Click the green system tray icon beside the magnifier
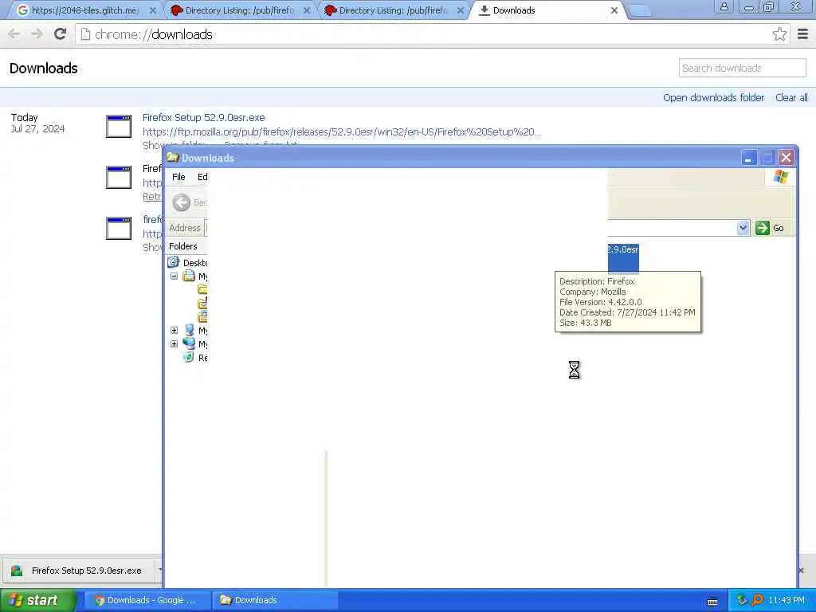The width and height of the screenshot is (816, 612). pos(742,601)
